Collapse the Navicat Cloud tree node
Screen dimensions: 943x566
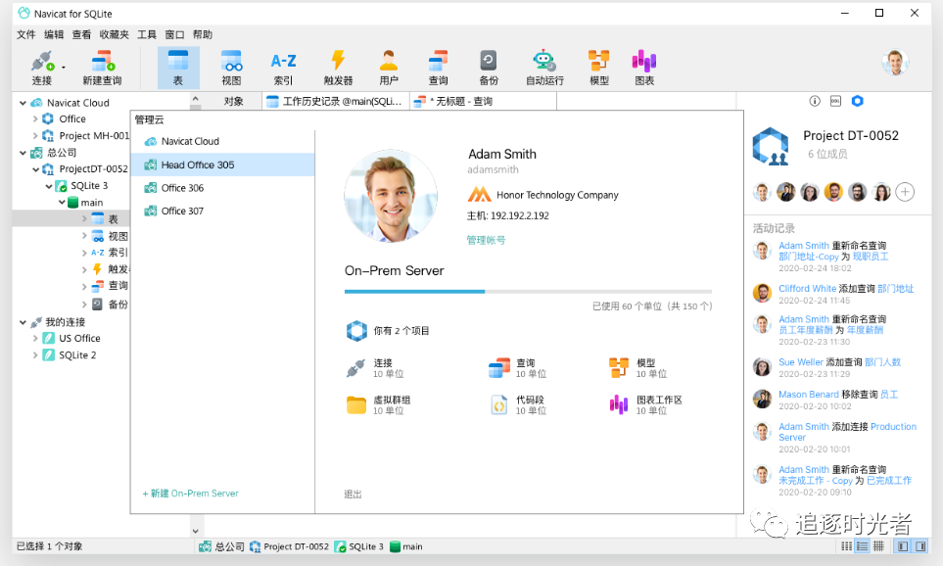(23, 103)
